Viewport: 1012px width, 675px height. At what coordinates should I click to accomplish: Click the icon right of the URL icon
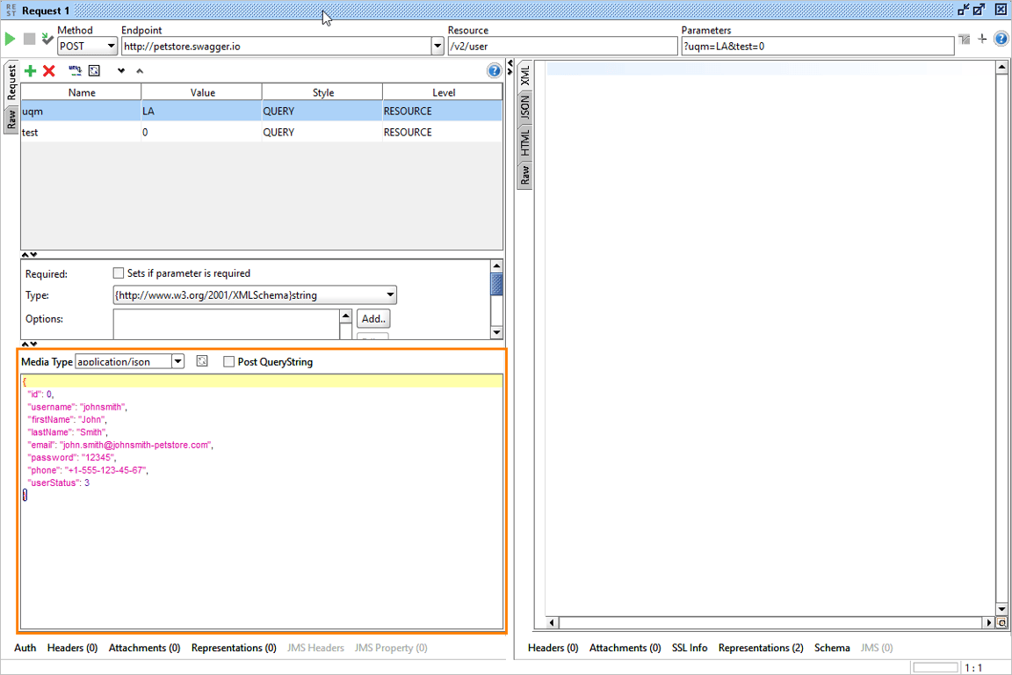coord(94,70)
